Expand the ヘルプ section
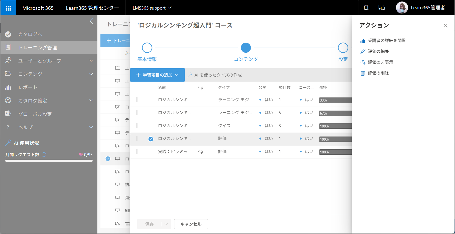This screenshot has height=234, width=455. (x=91, y=127)
